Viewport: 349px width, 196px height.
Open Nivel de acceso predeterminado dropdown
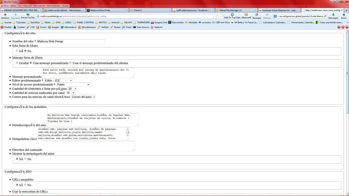coord(73,85)
